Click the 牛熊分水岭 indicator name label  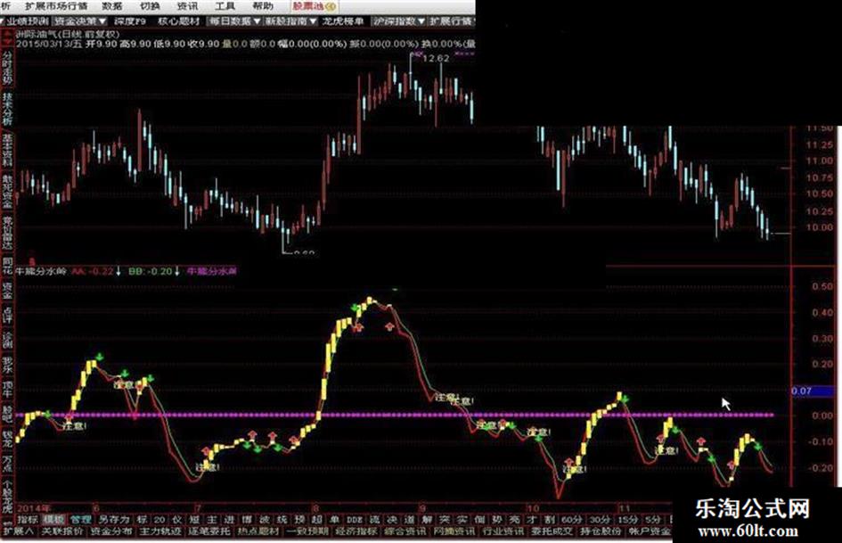tap(41, 271)
